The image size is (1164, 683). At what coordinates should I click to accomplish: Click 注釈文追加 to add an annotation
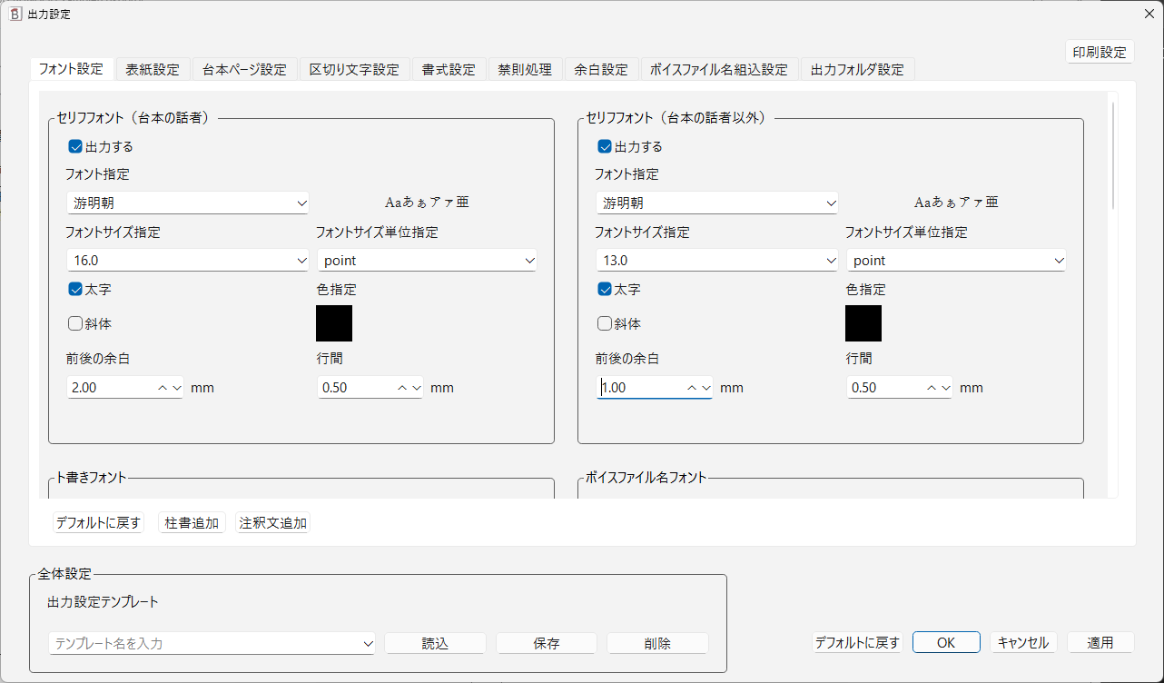pos(272,522)
